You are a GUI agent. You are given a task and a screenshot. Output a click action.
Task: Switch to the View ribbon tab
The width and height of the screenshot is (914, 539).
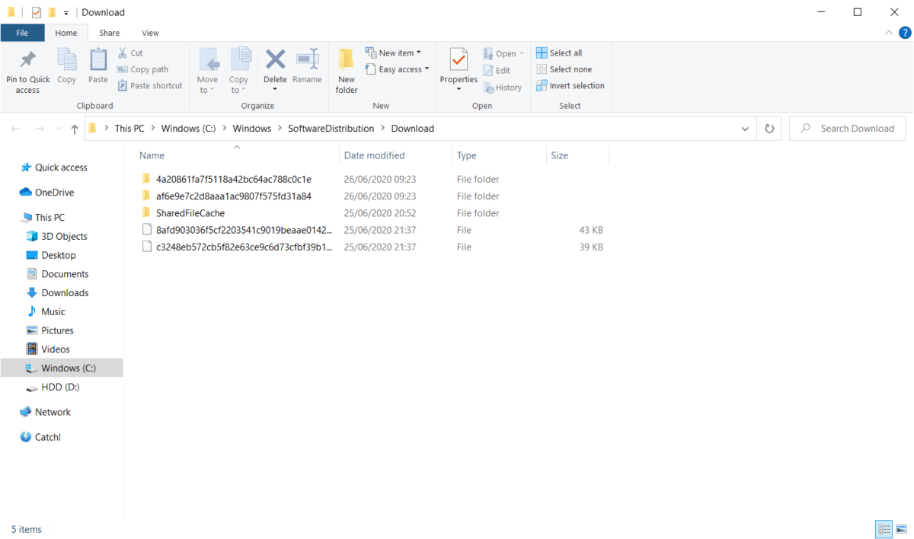150,33
